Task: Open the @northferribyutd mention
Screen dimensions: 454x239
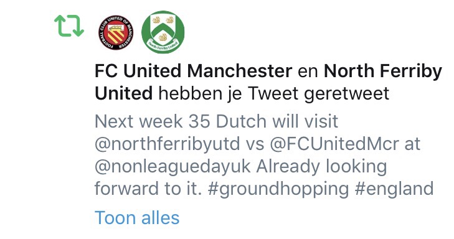Action: click(x=168, y=144)
